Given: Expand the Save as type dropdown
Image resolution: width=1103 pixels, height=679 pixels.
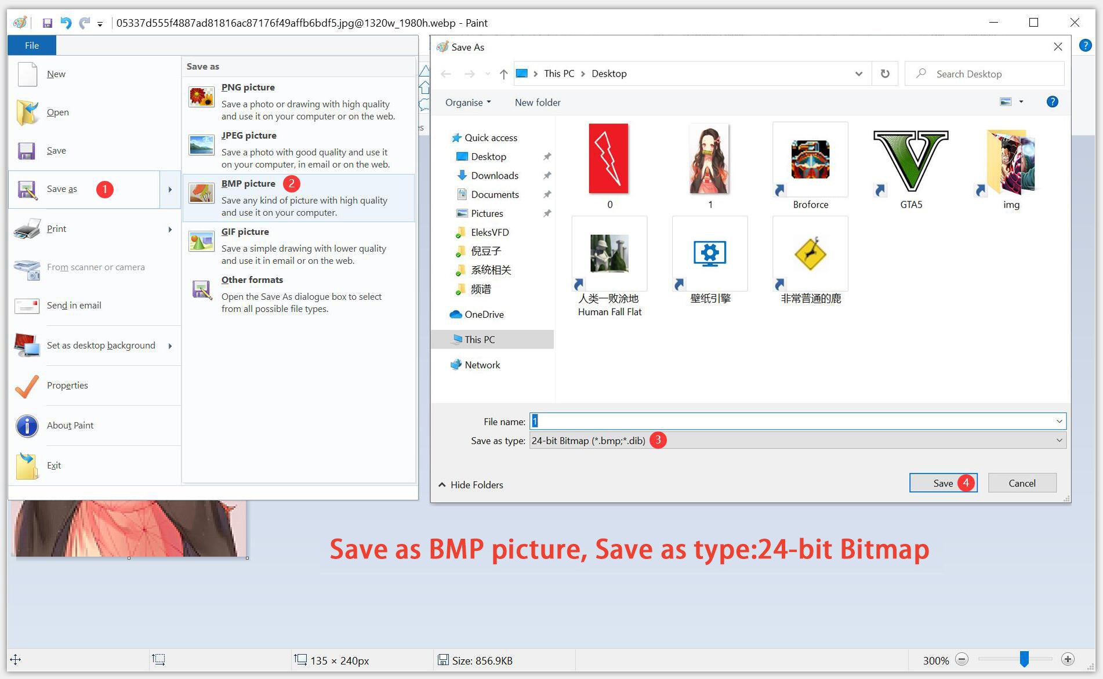Looking at the screenshot, I should coord(1059,441).
